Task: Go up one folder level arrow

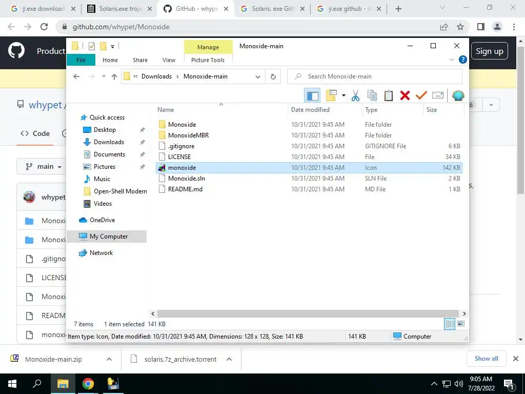Action: point(114,77)
